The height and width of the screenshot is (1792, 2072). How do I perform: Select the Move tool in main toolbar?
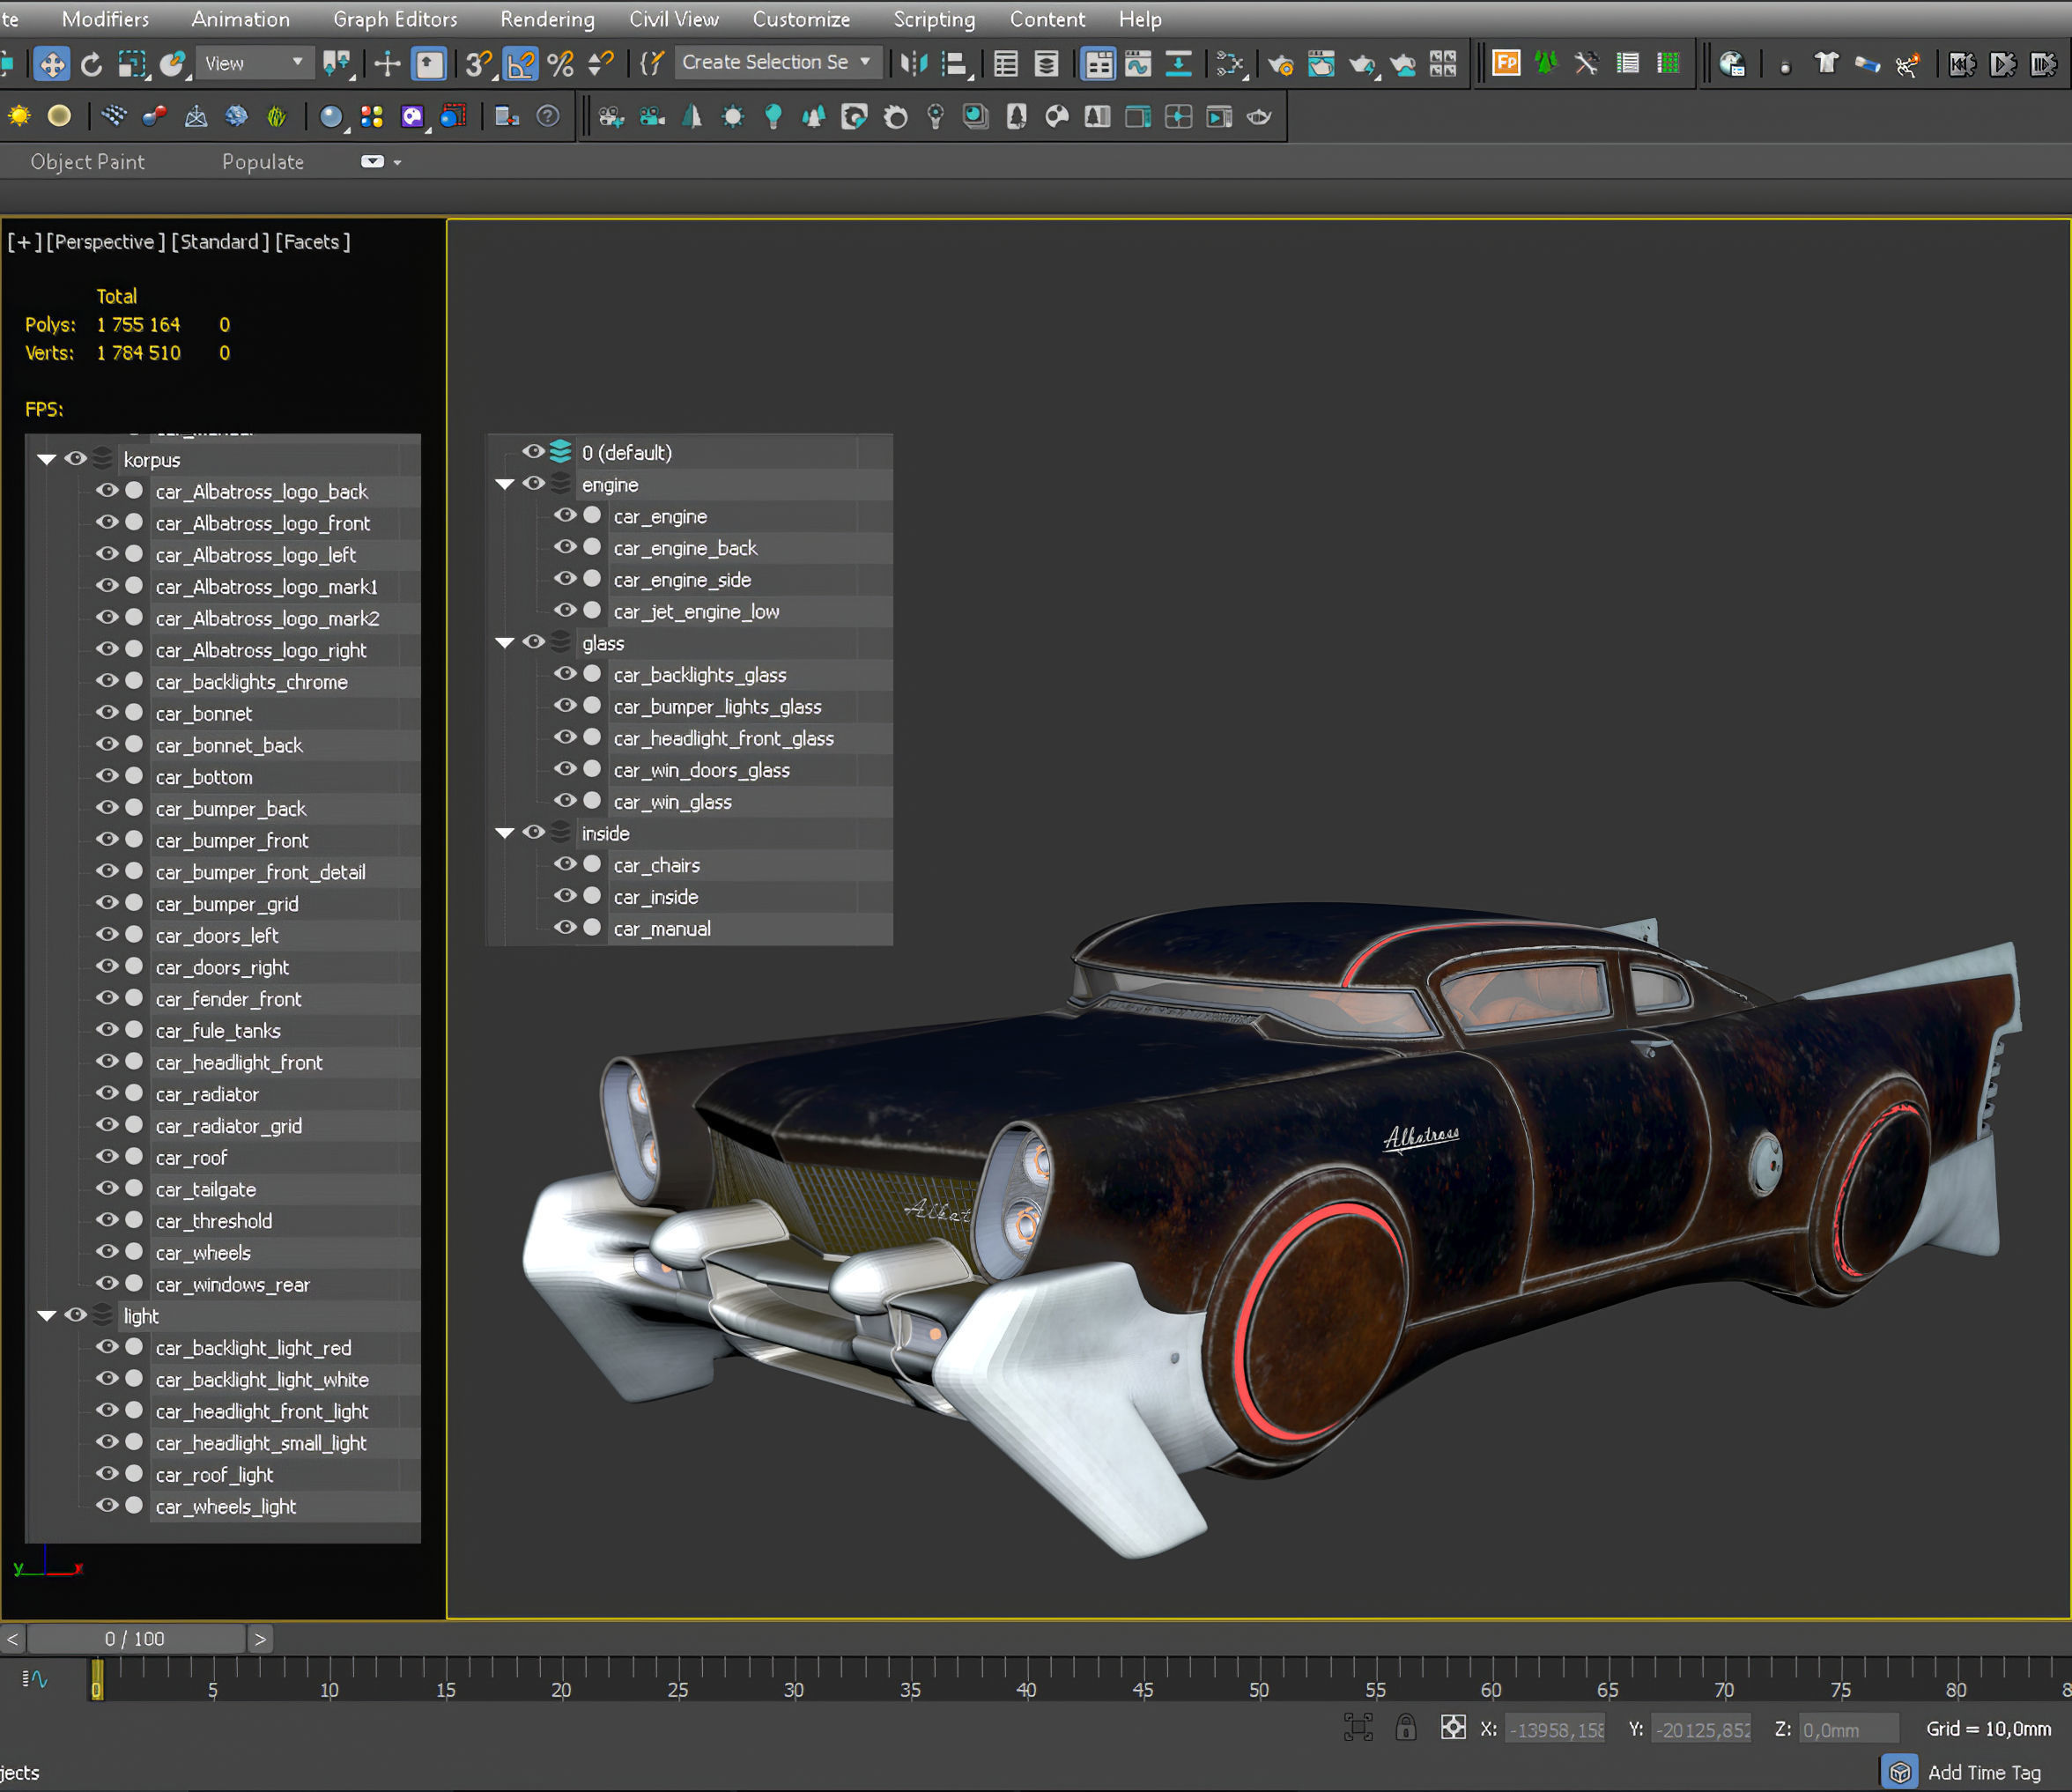click(51, 64)
